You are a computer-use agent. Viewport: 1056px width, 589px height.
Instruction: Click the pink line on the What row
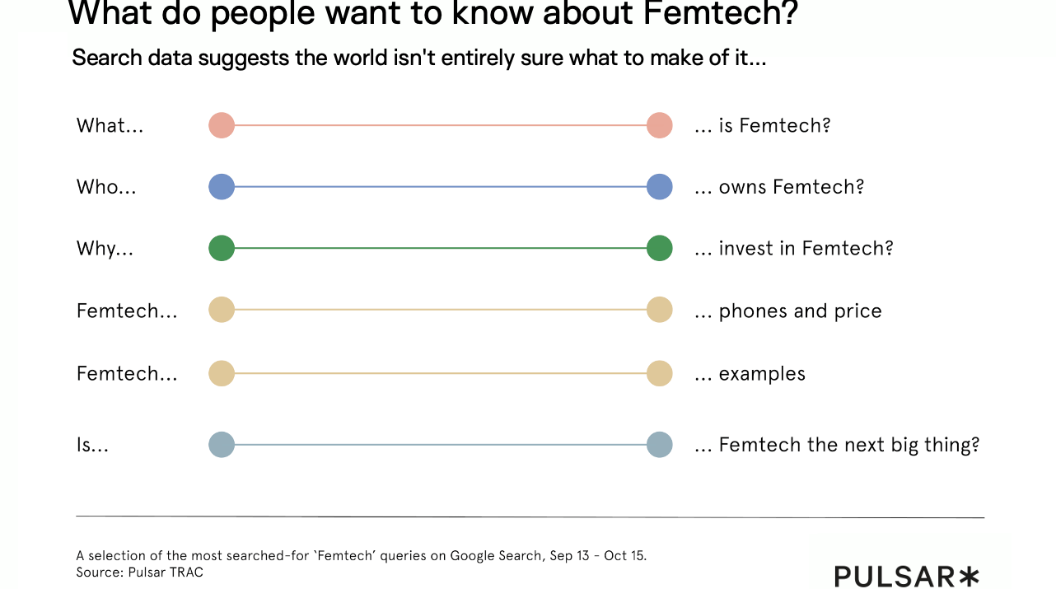[x=441, y=125]
